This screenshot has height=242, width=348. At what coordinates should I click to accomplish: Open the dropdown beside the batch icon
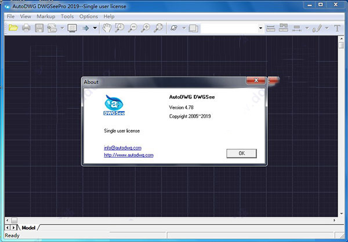[62, 28]
